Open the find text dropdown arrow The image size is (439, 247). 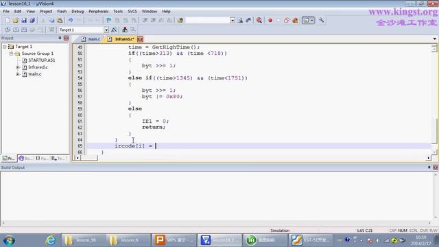click(233, 21)
